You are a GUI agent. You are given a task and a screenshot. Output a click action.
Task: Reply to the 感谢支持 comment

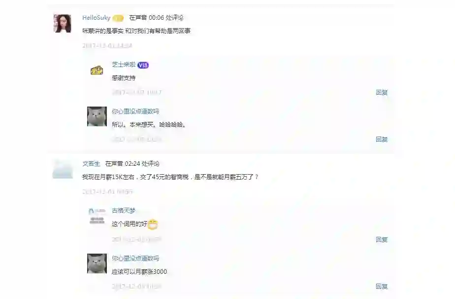coord(382,92)
